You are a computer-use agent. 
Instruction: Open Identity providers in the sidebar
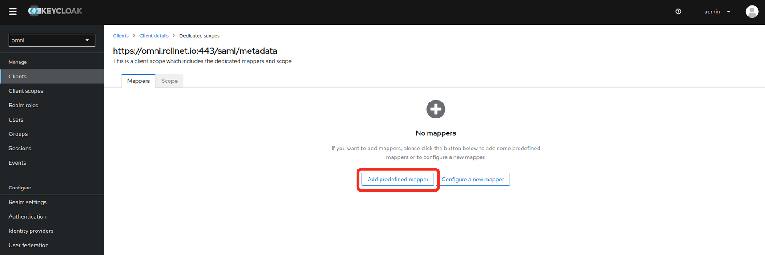(52, 231)
